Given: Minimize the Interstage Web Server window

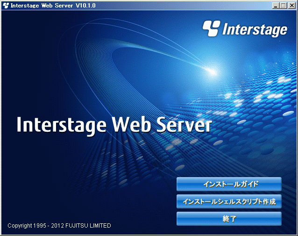Looking at the screenshot, I should point(276,6).
